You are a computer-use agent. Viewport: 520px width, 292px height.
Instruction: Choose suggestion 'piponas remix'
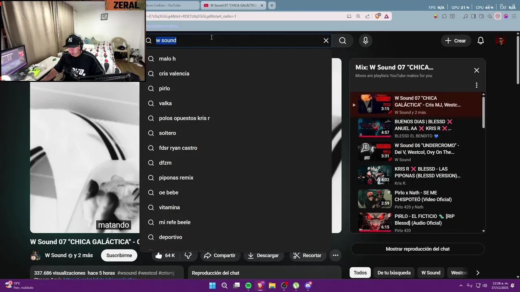coord(236,178)
